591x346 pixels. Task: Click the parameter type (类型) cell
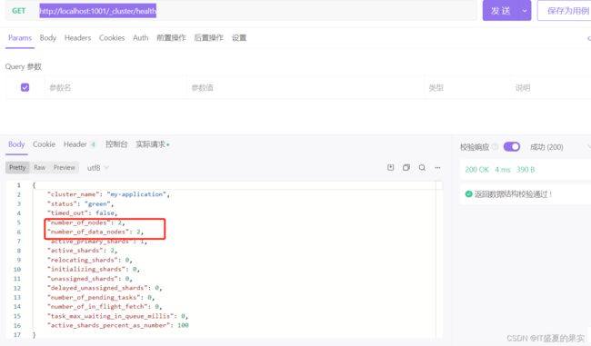click(x=467, y=88)
